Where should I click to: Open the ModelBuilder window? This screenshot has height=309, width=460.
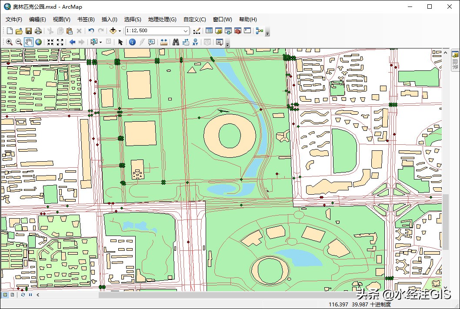pyautogui.click(x=258, y=31)
